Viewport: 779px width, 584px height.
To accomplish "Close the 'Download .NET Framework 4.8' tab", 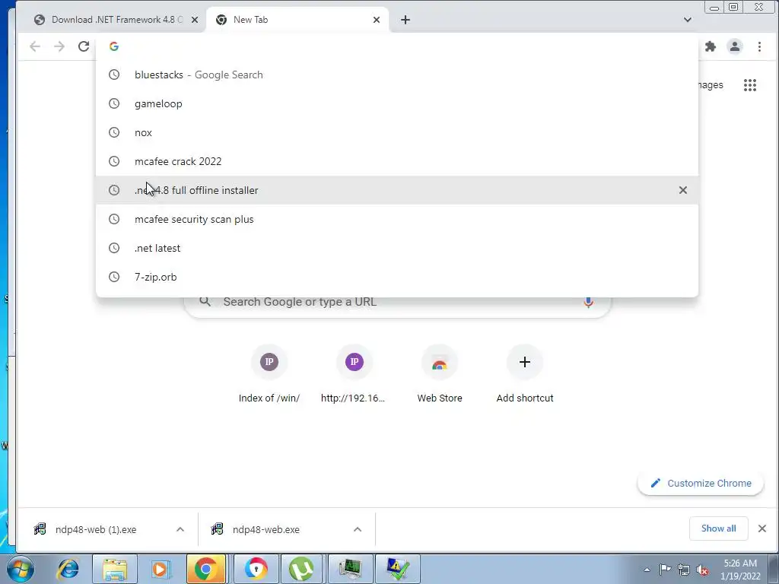I will pos(195,20).
